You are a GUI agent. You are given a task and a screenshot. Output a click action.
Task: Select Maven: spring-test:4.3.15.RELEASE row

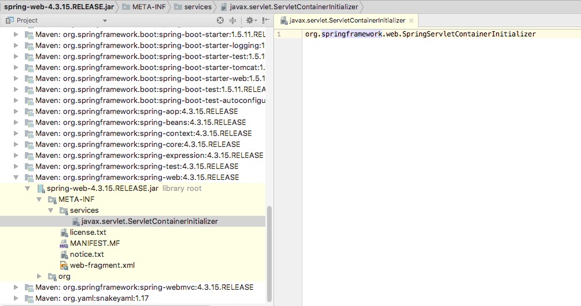coord(132,166)
